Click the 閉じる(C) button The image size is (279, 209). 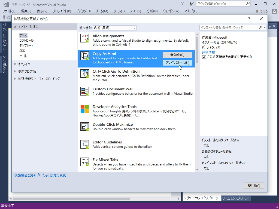pyautogui.click(x=254, y=186)
